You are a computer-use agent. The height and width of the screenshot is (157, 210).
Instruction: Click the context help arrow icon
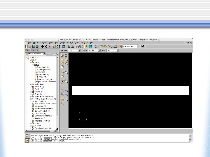coord(143,46)
